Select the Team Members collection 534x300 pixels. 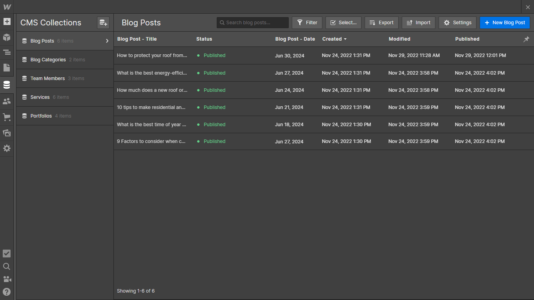coord(47,79)
